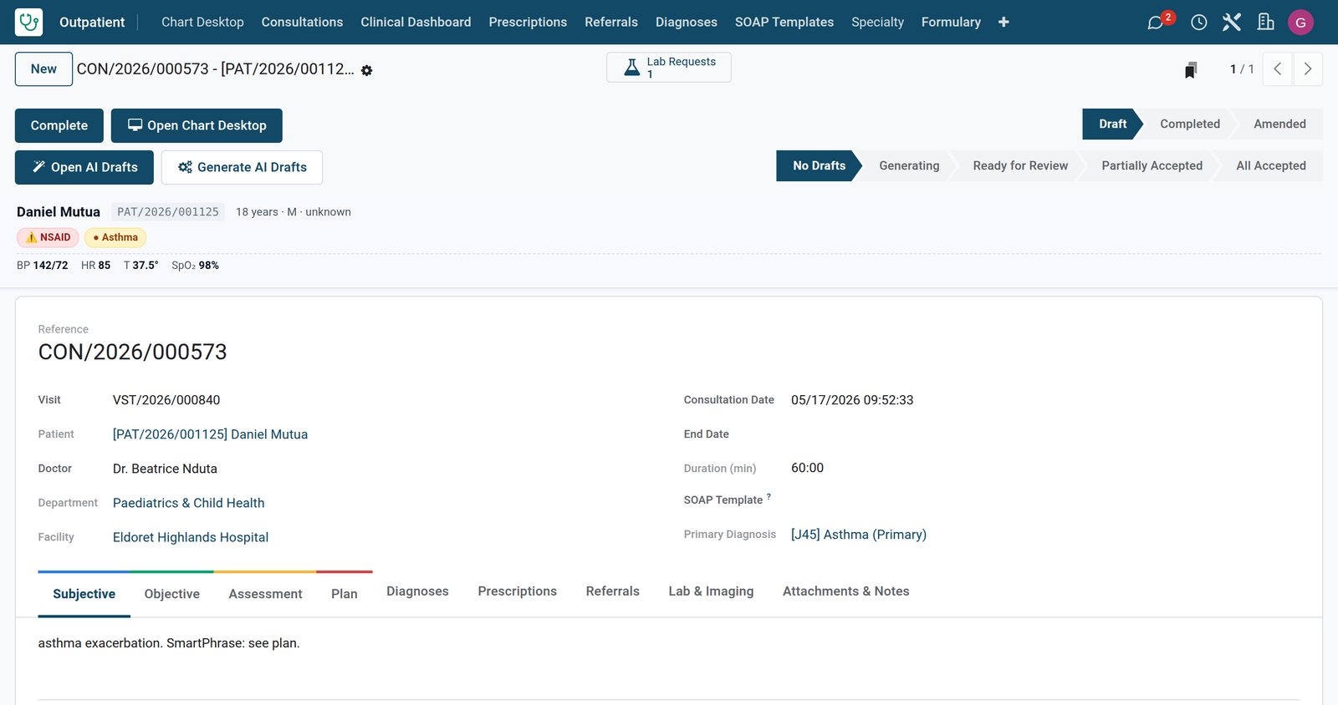Select the Draft status stage
The height and width of the screenshot is (705, 1338).
coord(1112,124)
